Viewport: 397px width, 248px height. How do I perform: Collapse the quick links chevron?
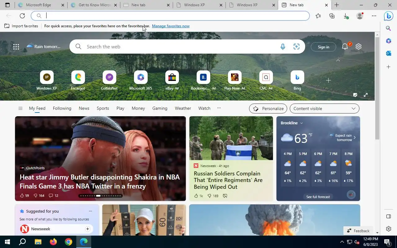click(338, 60)
